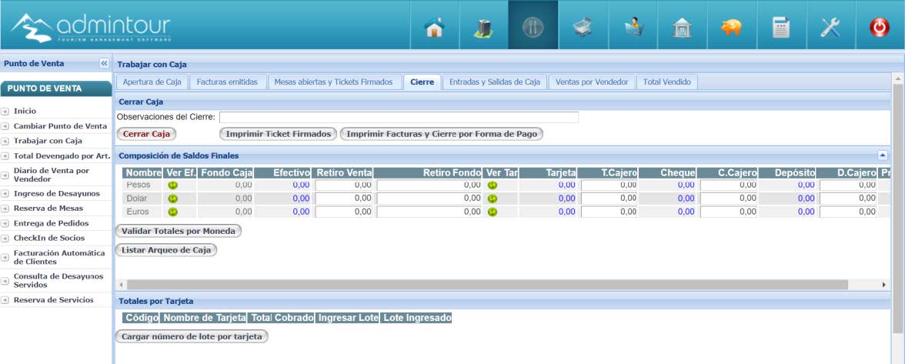Open Cambiar Punto de Venta sidebar item
905x364 pixels.
pos(61,125)
